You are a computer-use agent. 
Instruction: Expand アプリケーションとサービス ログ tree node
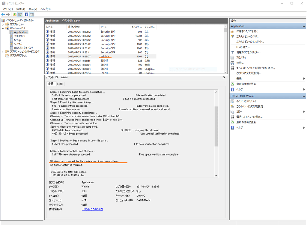coord(3,52)
